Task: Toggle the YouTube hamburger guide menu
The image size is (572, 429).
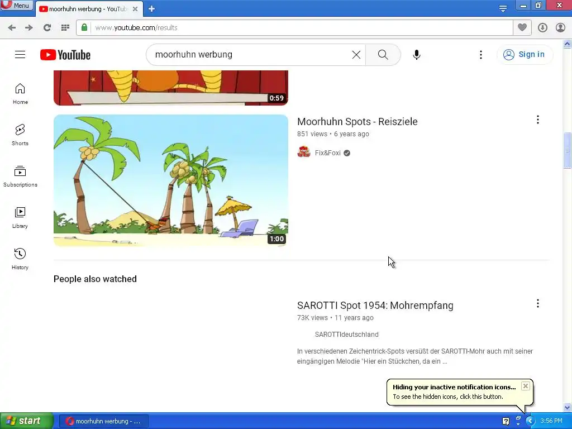Action: point(20,55)
